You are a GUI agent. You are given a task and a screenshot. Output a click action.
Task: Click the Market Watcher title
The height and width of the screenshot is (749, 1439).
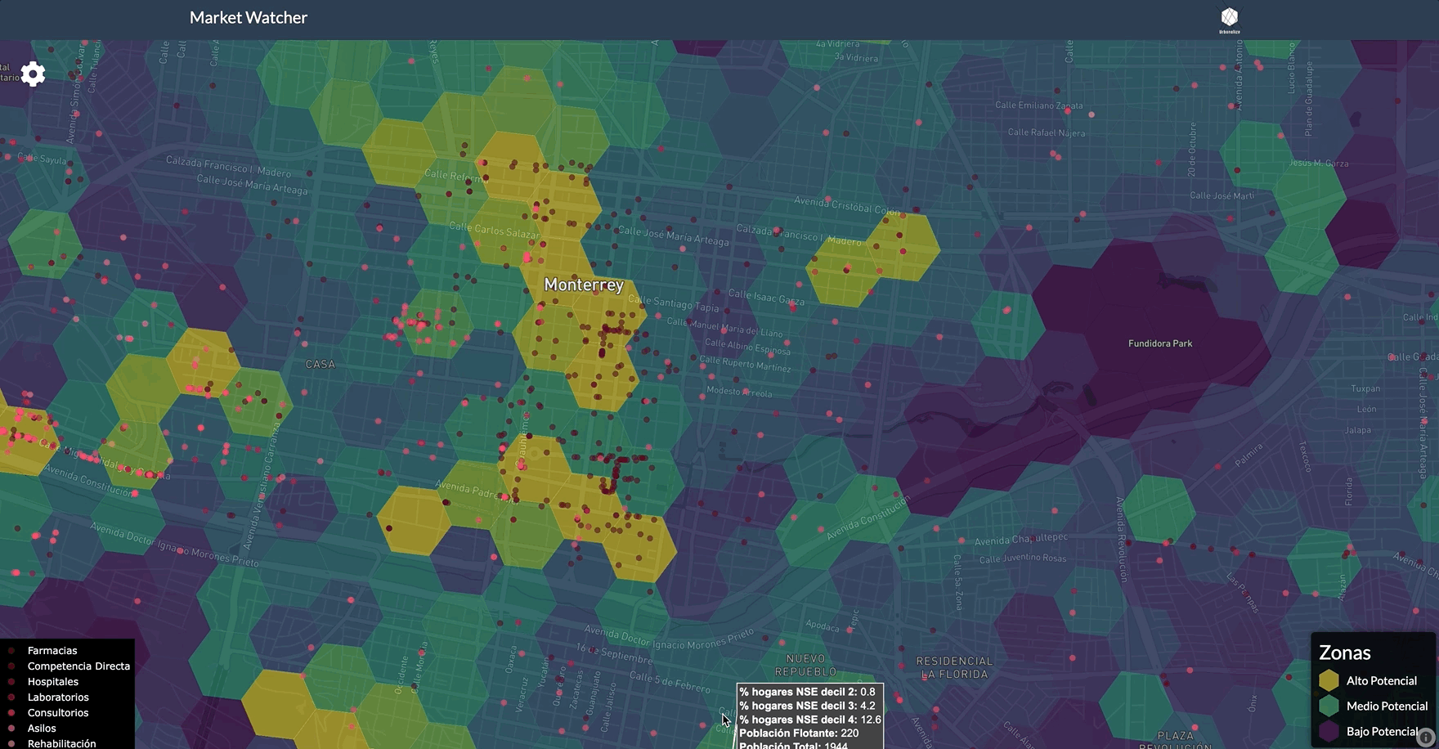tap(249, 17)
